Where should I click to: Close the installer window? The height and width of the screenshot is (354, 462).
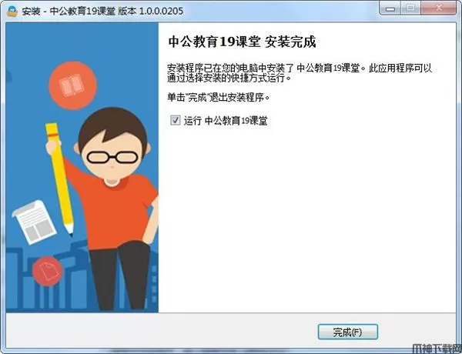point(439,8)
